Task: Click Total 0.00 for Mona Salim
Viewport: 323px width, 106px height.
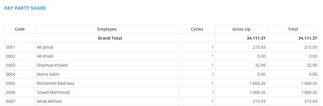Action: (313, 74)
